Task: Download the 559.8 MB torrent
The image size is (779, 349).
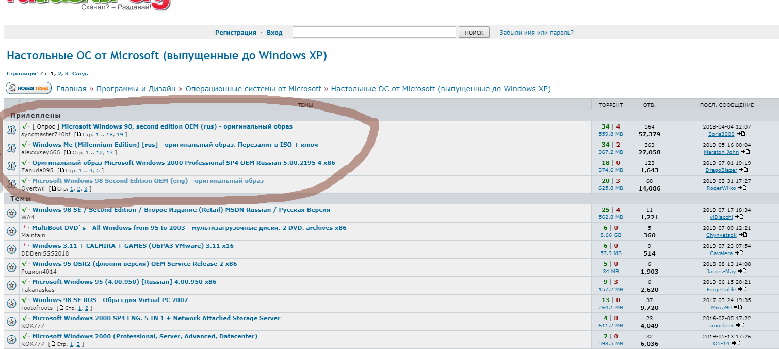Action: coord(610,134)
